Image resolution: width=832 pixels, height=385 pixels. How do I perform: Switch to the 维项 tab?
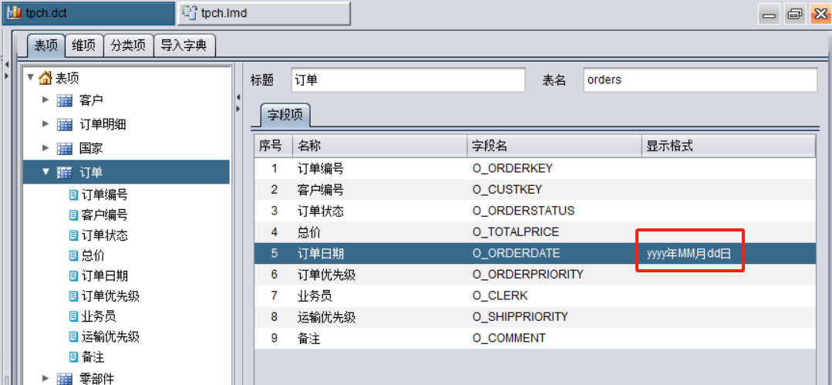83,46
